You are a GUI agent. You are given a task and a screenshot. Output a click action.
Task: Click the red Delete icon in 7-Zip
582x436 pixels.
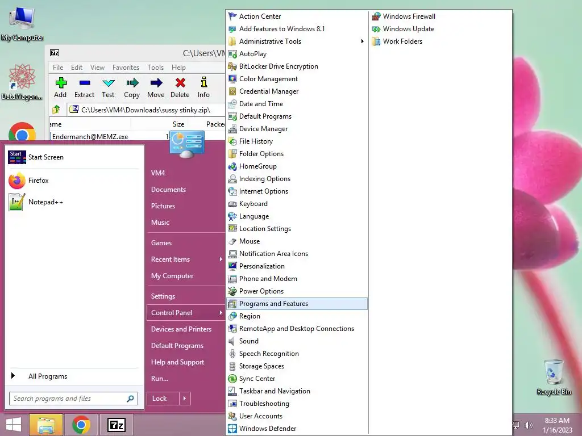(x=180, y=83)
